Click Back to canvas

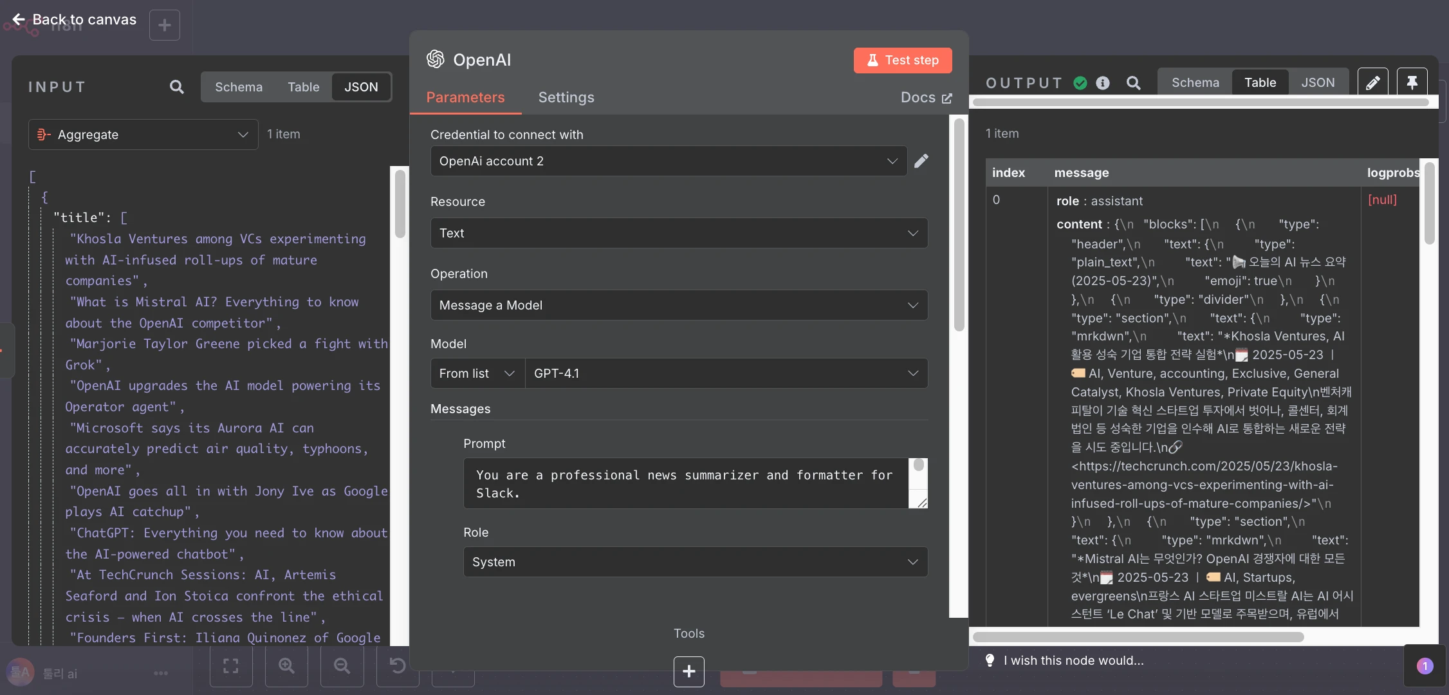pyautogui.click(x=84, y=19)
